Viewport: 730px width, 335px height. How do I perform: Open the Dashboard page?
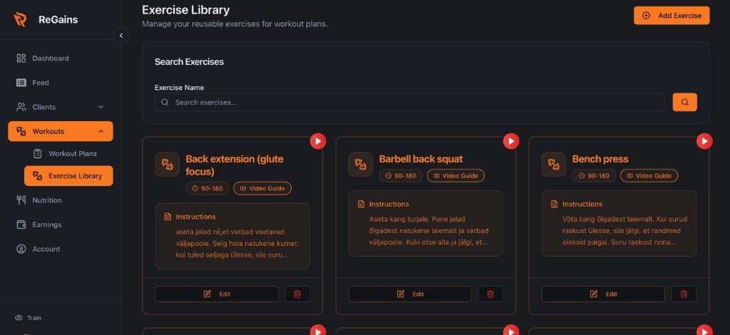[x=50, y=58]
